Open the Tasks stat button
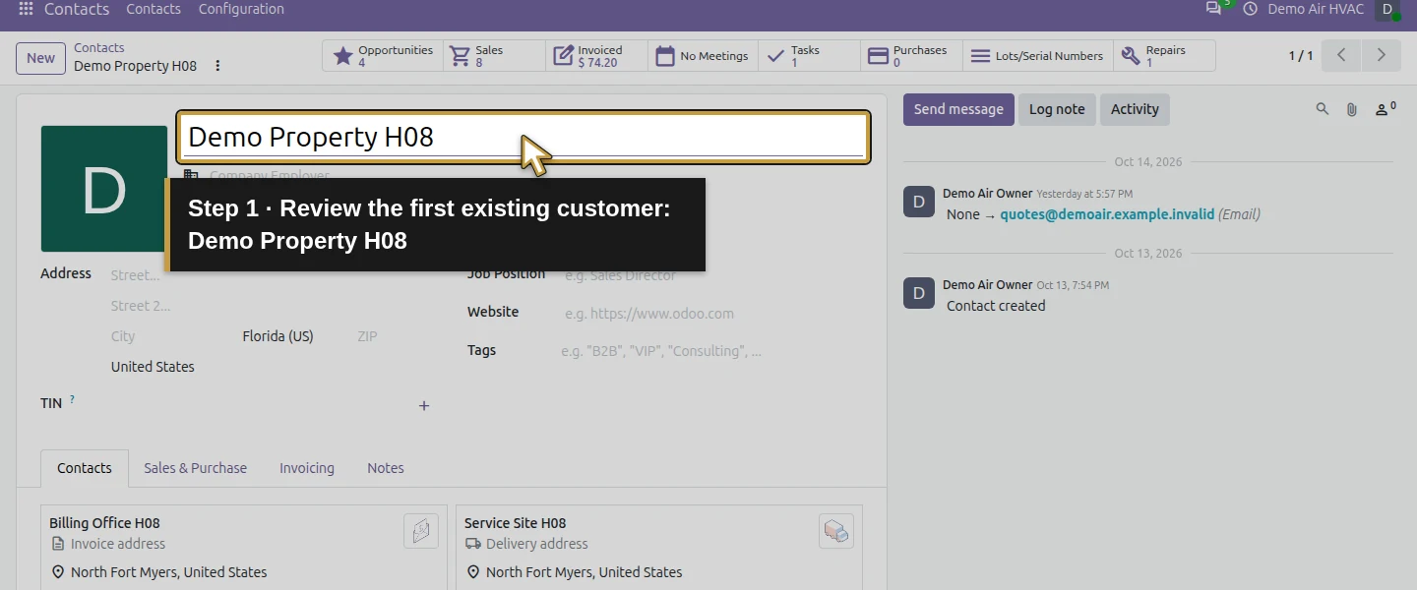 (x=809, y=56)
